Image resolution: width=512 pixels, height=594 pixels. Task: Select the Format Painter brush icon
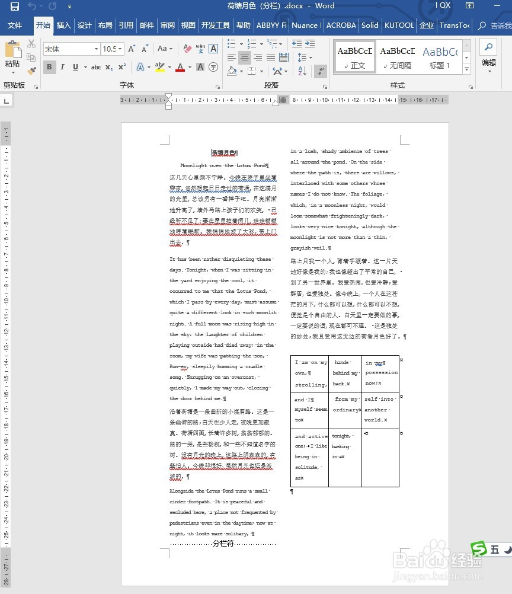click(x=31, y=71)
